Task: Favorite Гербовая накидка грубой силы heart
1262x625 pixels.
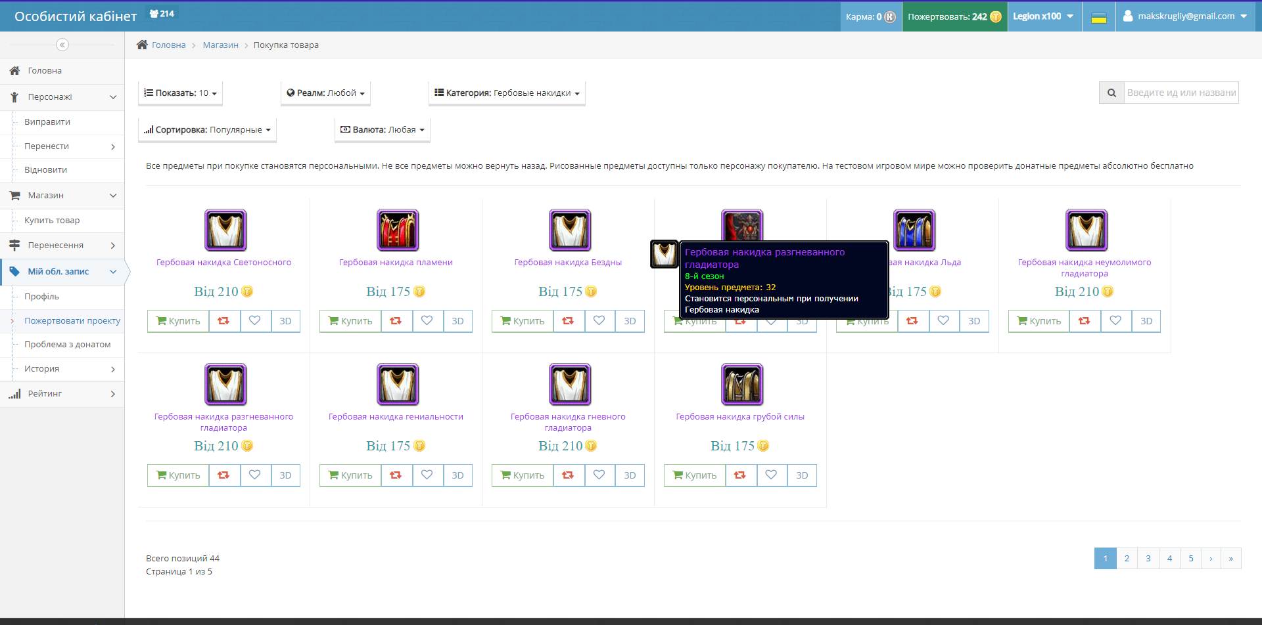Action: pyautogui.click(x=772, y=475)
